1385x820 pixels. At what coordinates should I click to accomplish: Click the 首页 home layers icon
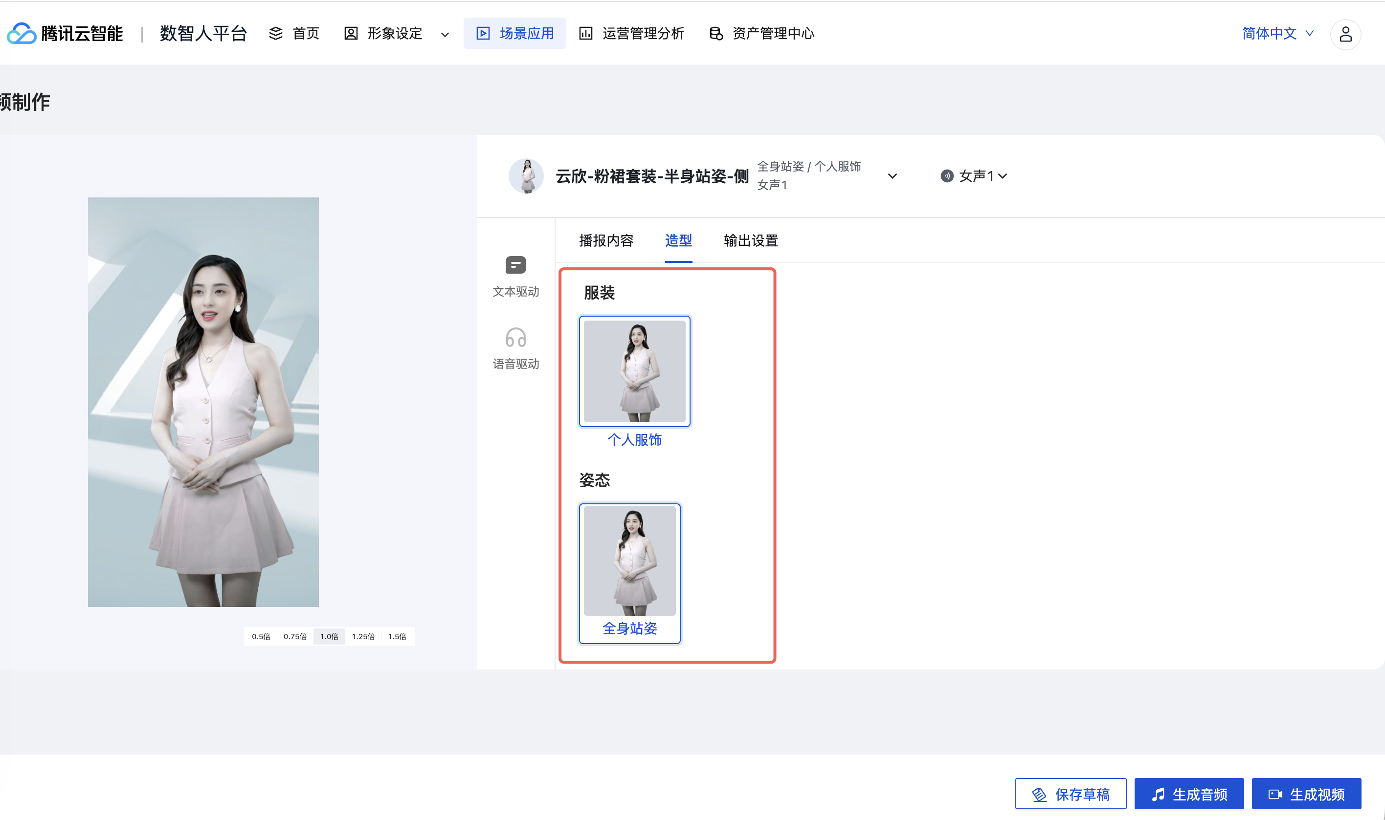pyautogui.click(x=275, y=34)
